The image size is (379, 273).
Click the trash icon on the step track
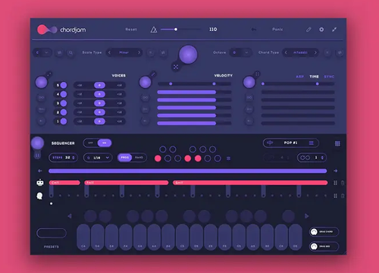point(343,196)
